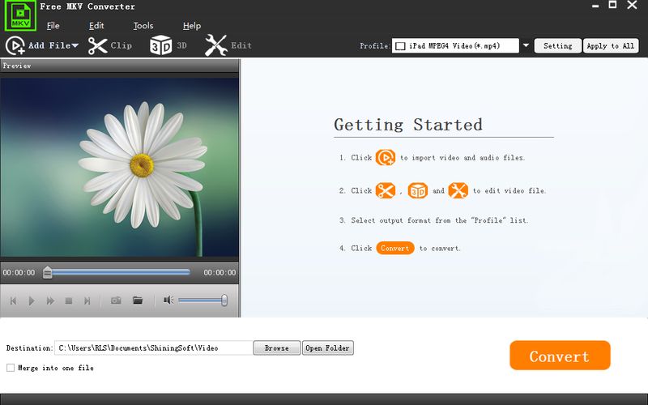Open the Help menu
Image resolution: width=648 pixels, height=405 pixels.
[x=192, y=26]
